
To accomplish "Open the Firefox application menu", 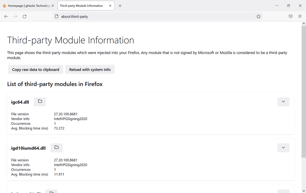I will (300, 17).
